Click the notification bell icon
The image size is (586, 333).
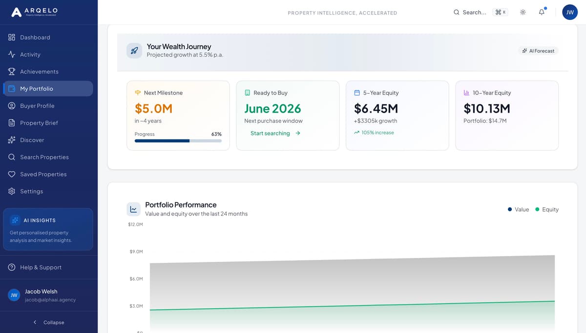click(542, 12)
